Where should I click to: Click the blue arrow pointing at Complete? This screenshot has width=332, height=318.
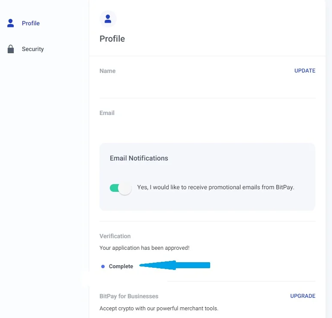click(175, 265)
